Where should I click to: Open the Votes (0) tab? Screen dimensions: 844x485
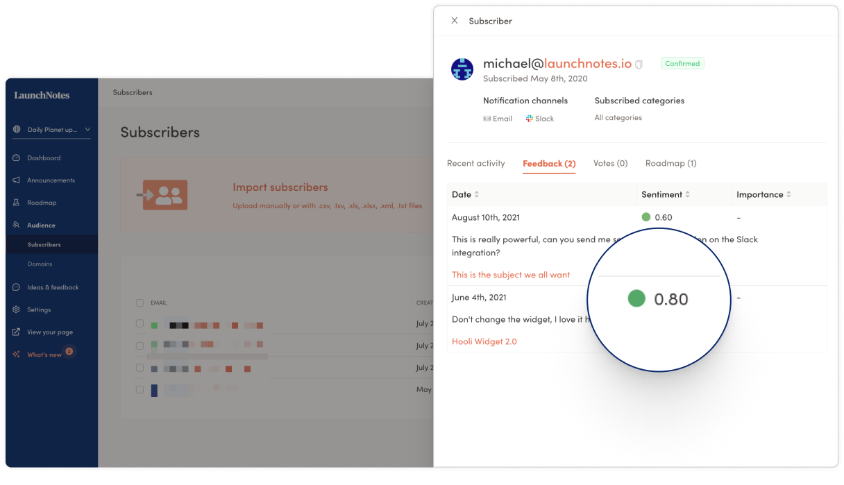click(611, 163)
